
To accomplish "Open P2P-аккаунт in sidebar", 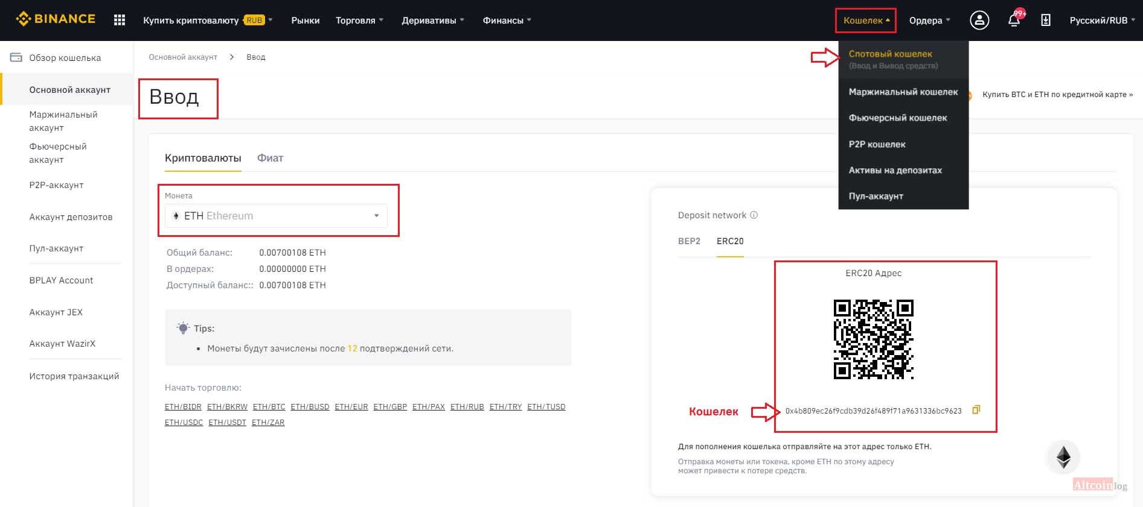I will tap(56, 185).
